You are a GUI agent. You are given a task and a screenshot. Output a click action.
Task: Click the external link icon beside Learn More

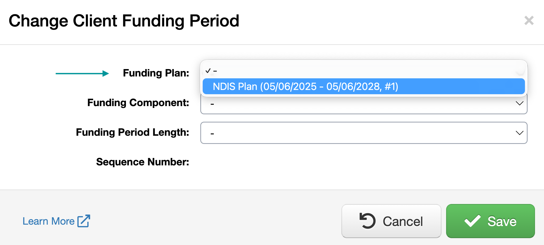pyautogui.click(x=84, y=221)
